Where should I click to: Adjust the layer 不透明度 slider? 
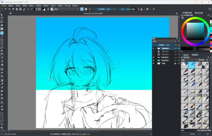click(x=164, y=45)
